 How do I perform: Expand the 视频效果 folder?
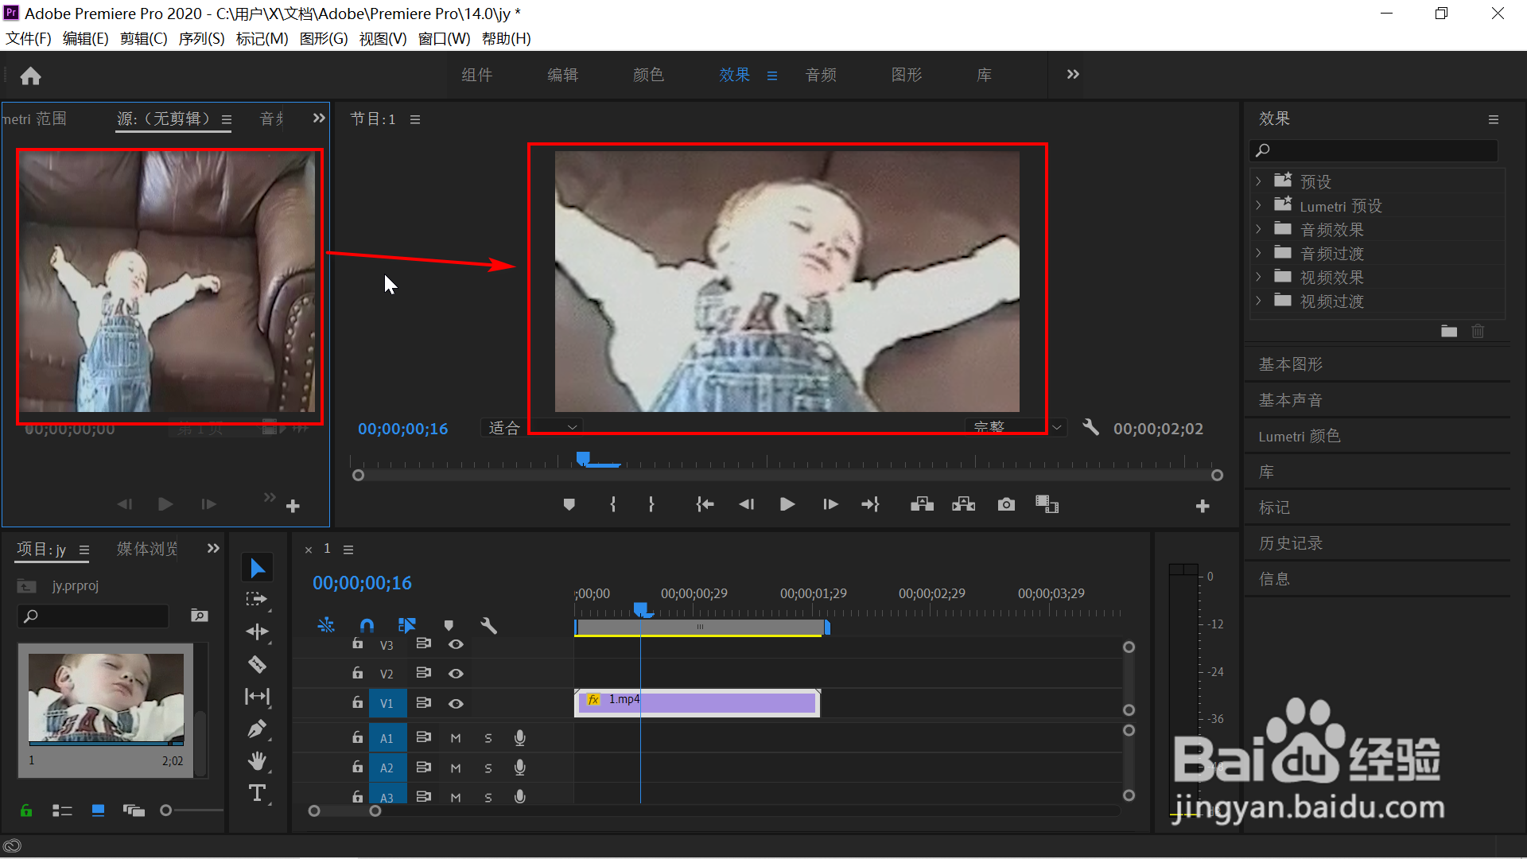coord(1258,277)
